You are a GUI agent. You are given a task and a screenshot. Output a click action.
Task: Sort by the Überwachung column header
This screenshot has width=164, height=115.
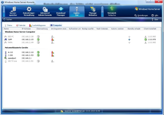pyautogui.click(x=43, y=29)
